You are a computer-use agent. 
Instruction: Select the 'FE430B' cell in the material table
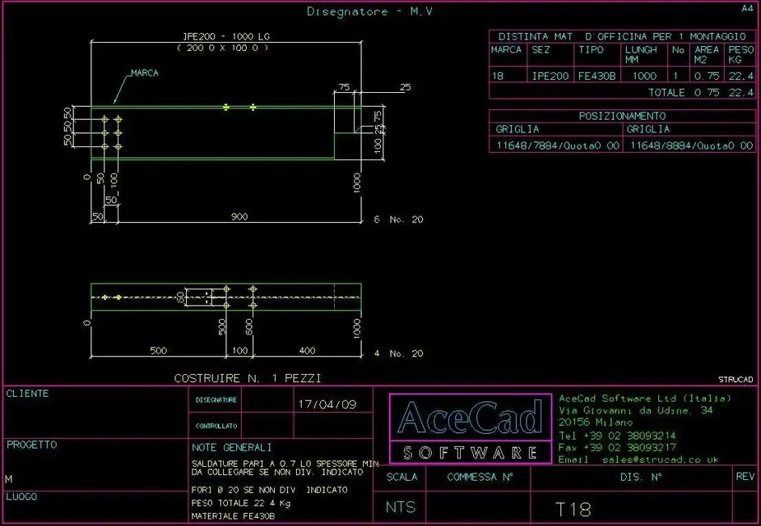click(x=597, y=76)
